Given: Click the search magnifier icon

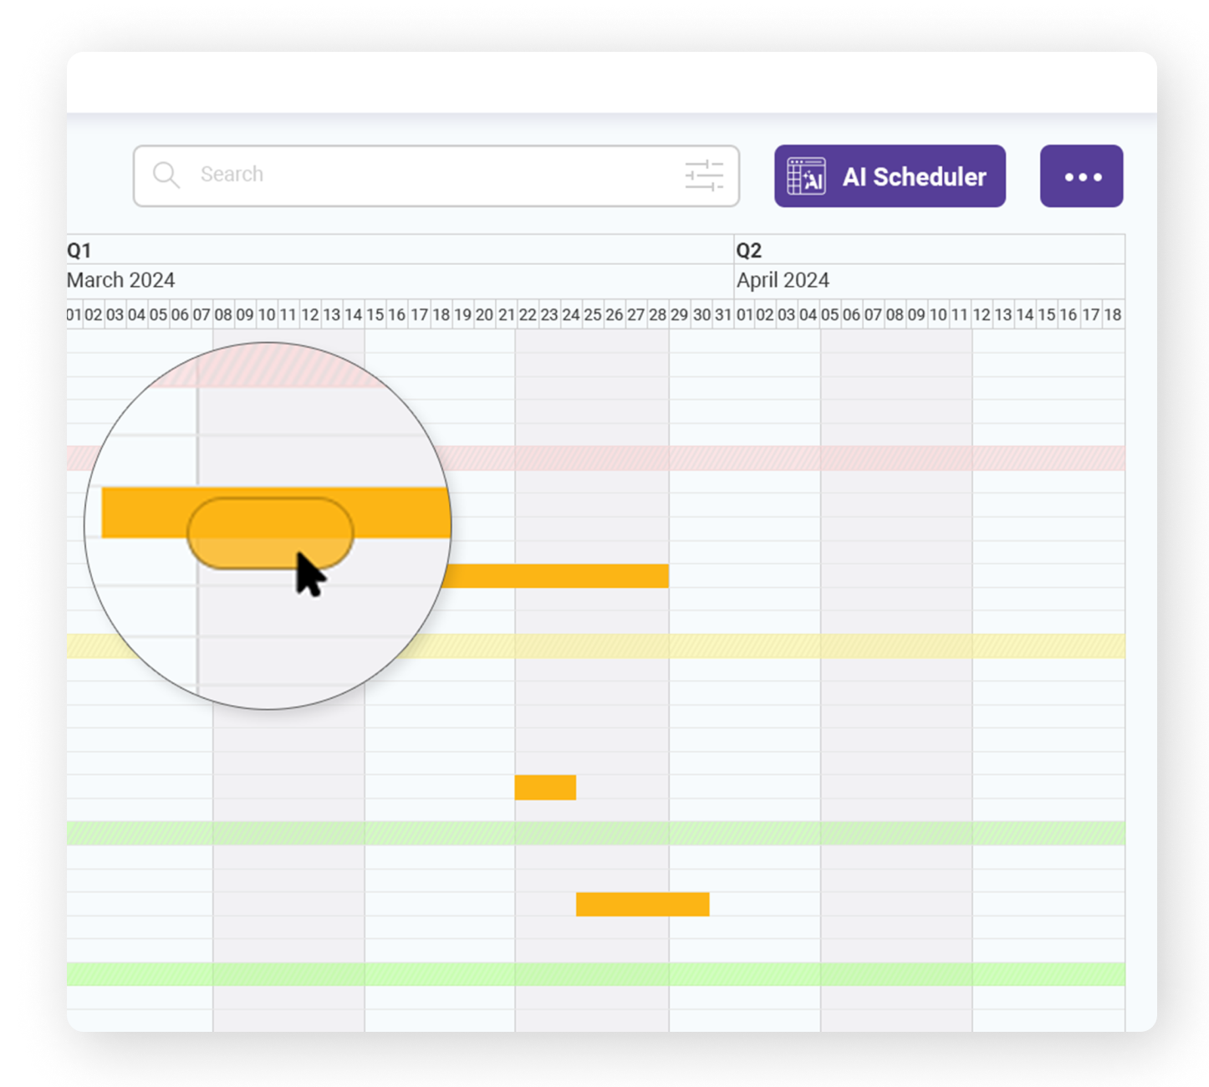Looking at the screenshot, I should click(166, 175).
